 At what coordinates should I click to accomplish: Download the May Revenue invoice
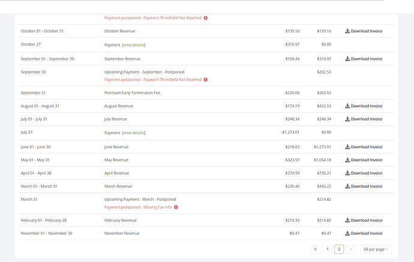(364, 160)
